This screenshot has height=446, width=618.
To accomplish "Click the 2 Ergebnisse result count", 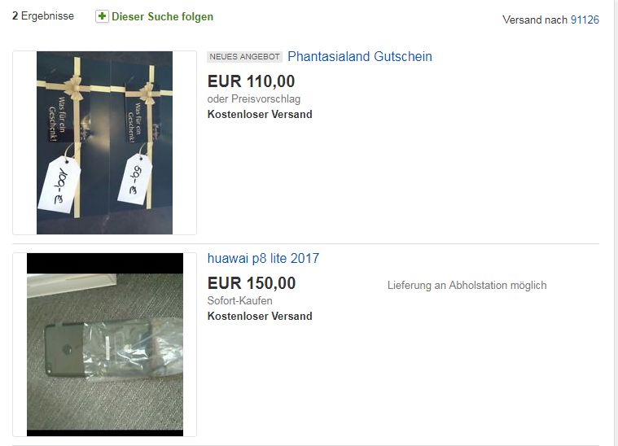I will [43, 15].
